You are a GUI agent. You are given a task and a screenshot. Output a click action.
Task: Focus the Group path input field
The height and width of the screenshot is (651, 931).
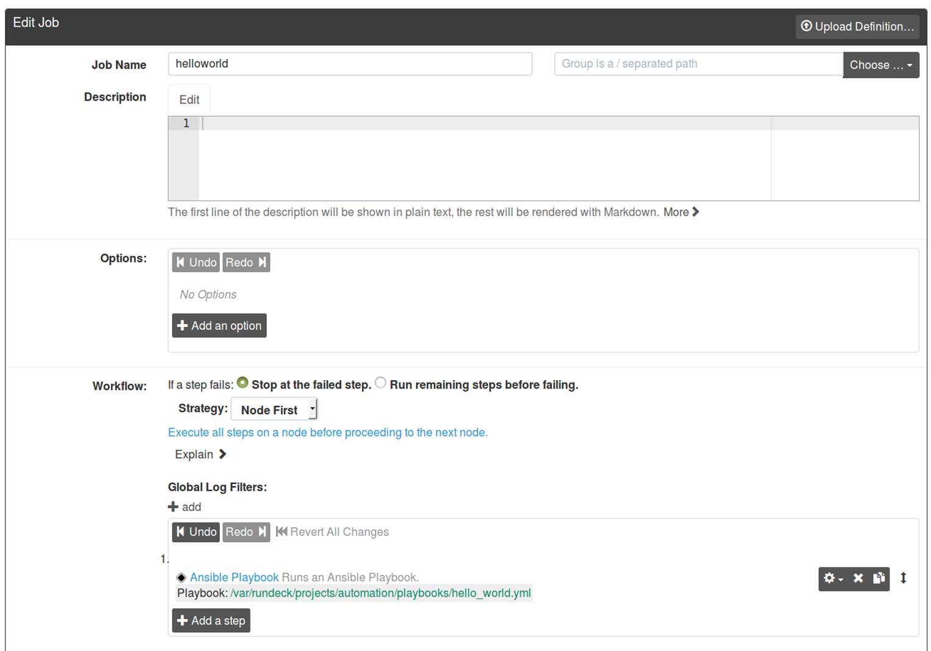(698, 64)
